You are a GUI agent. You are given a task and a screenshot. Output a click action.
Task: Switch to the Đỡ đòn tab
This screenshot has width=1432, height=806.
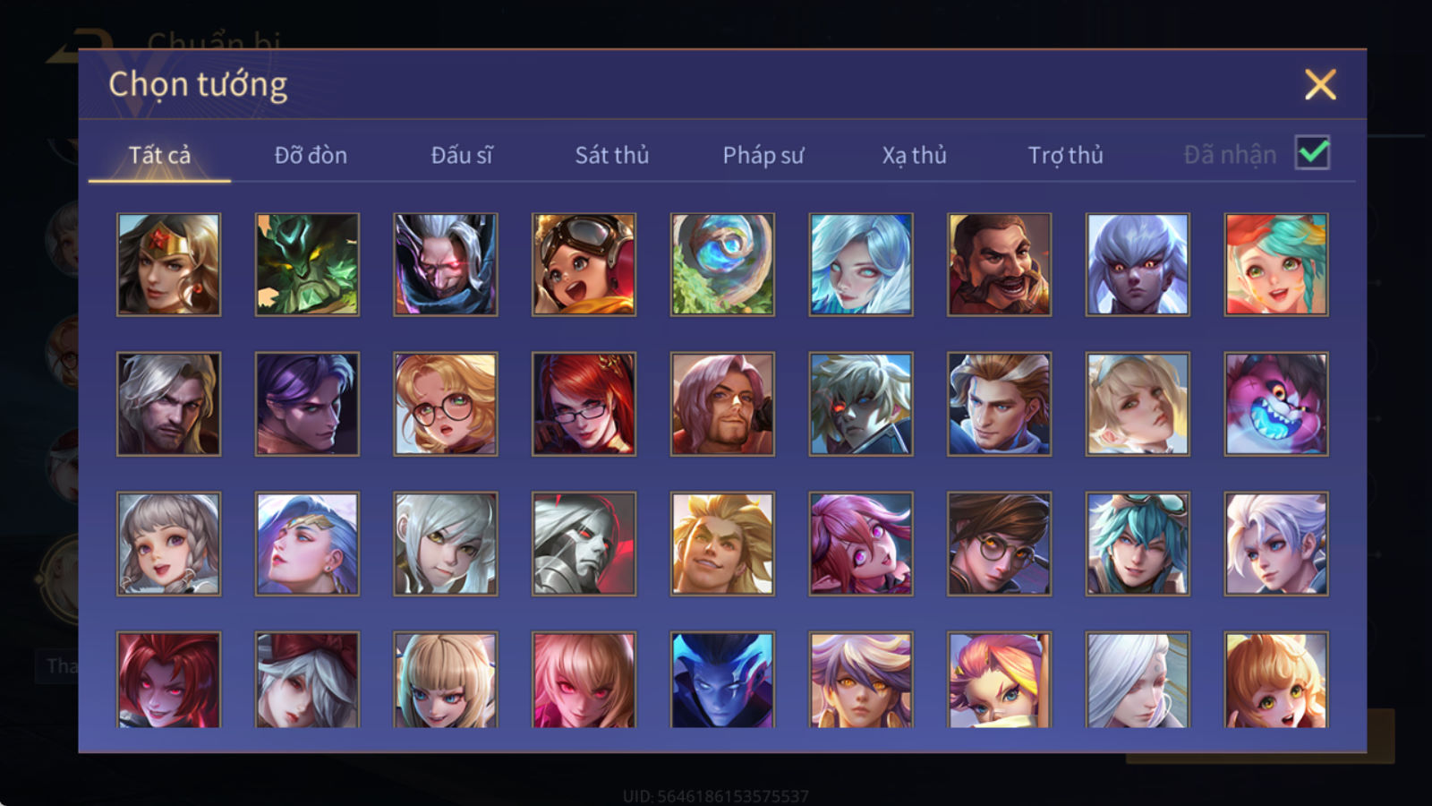[x=311, y=155]
